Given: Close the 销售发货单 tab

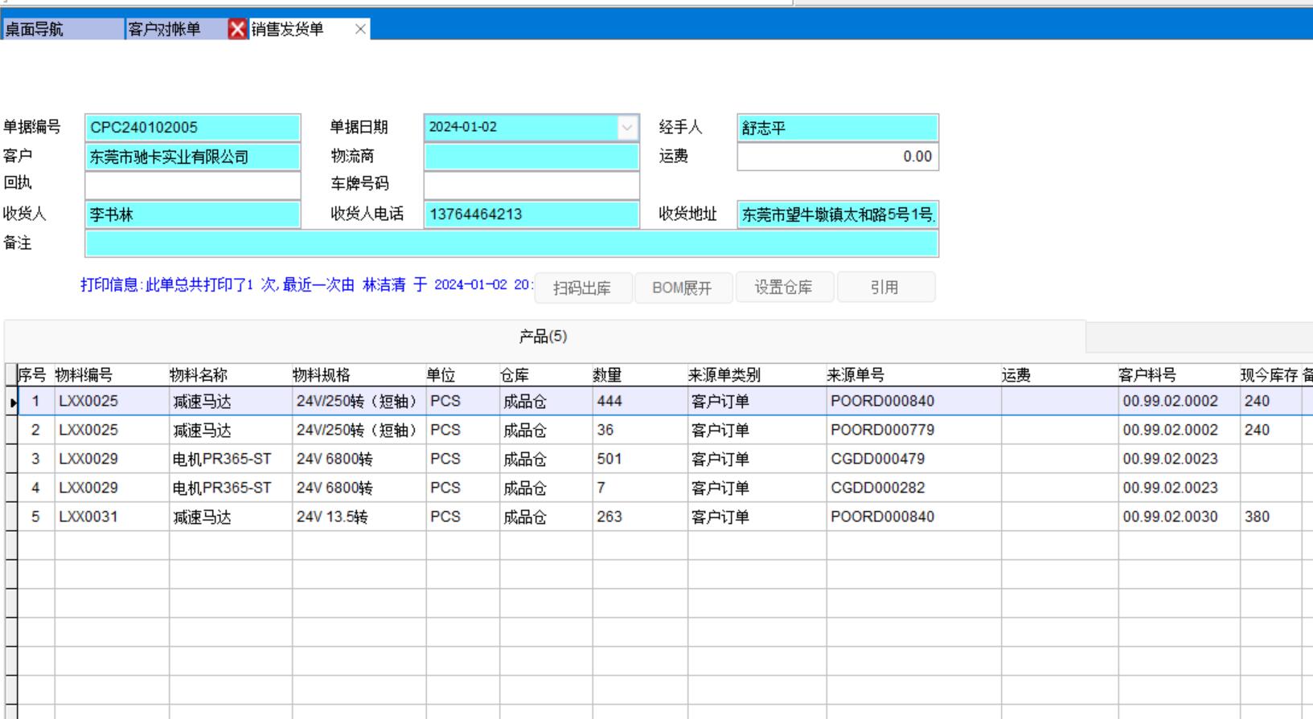Looking at the screenshot, I should pos(360,30).
